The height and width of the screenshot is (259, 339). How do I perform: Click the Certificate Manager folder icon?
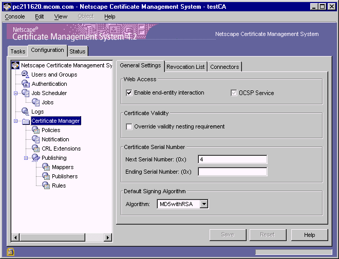coord(26,121)
